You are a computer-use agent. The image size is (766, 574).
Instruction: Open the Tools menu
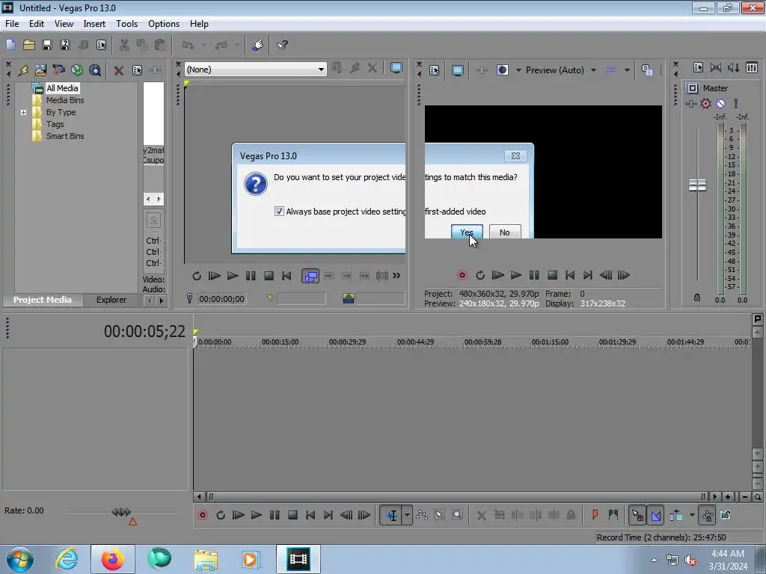tap(126, 24)
